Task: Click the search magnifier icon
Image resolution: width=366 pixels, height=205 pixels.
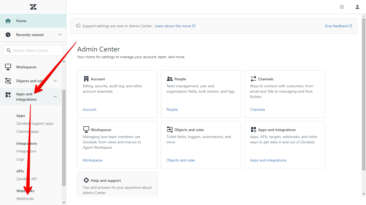Action: pos(9,50)
